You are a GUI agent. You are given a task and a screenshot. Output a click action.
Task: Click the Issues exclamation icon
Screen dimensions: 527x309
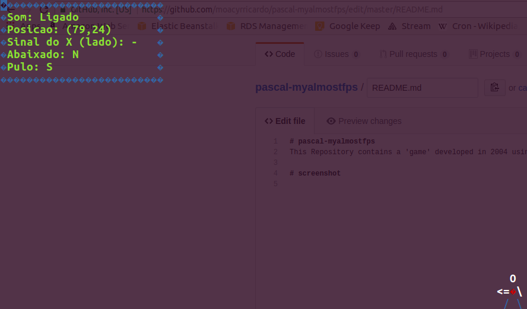(318, 54)
